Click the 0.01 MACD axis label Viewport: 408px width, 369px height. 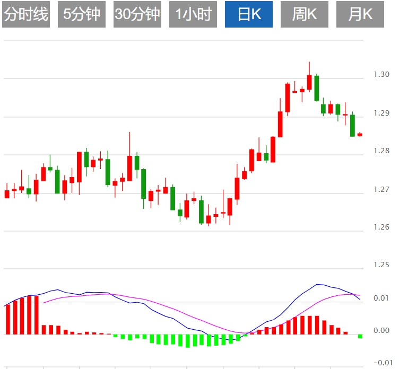point(381,298)
